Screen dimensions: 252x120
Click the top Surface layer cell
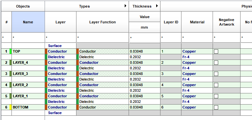coord(61,46)
